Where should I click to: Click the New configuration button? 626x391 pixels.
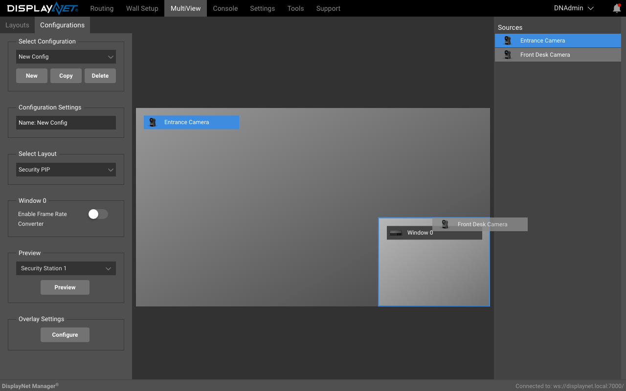(32, 76)
